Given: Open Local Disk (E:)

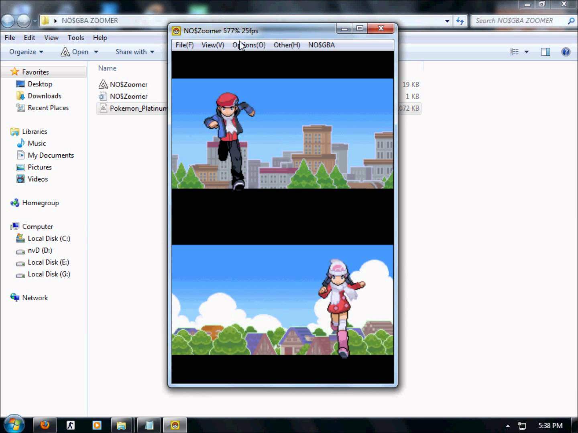Looking at the screenshot, I should click(x=48, y=262).
